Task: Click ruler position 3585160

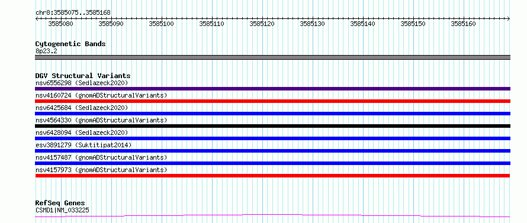Action: tap(464, 24)
